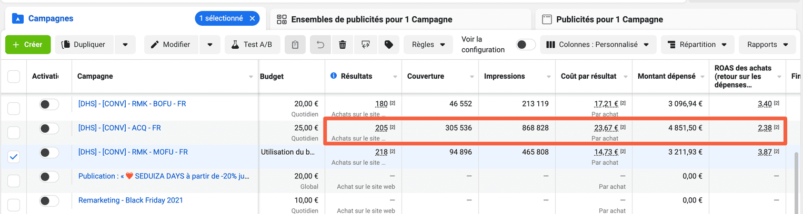Image resolution: width=803 pixels, height=214 pixels.
Task: Click the undo arrow icon
Action: (320, 45)
